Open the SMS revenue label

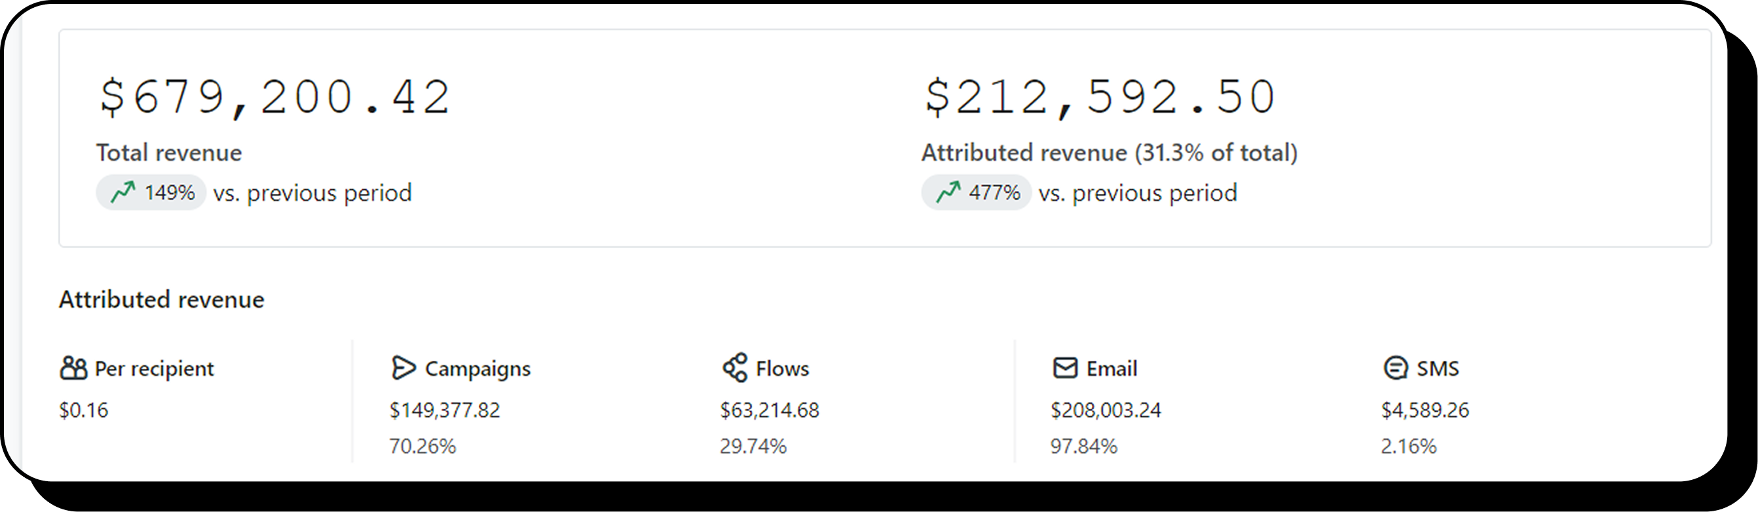point(1438,369)
